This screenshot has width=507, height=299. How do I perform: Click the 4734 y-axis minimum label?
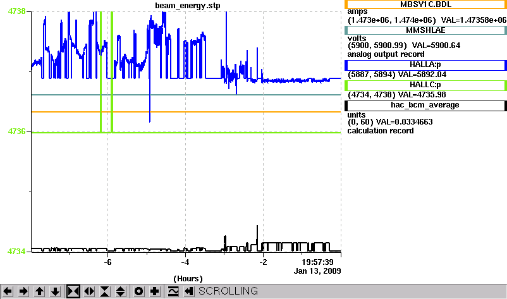tap(16, 251)
